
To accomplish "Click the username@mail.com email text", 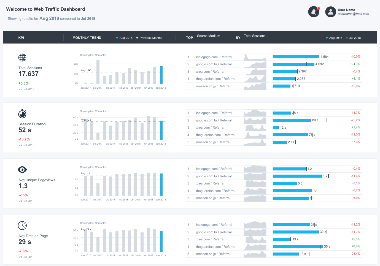I will point(353,14).
